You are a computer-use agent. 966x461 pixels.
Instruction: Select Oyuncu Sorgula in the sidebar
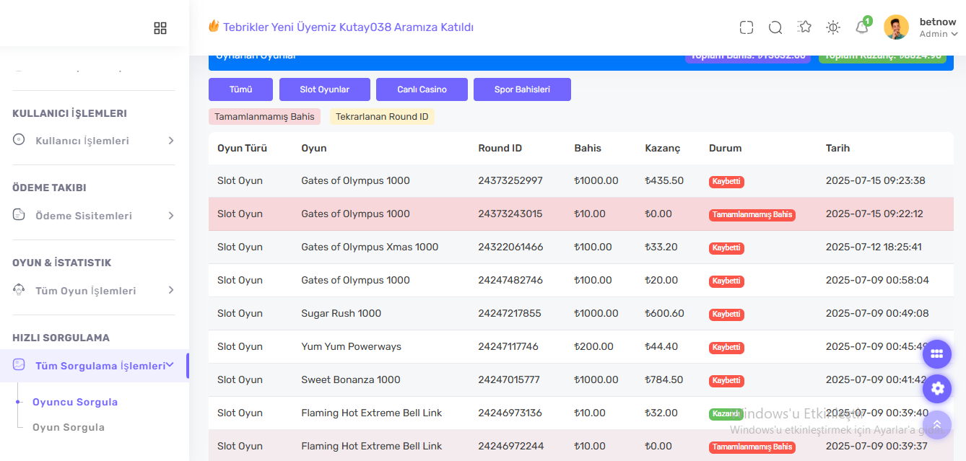tap(75, 402)
